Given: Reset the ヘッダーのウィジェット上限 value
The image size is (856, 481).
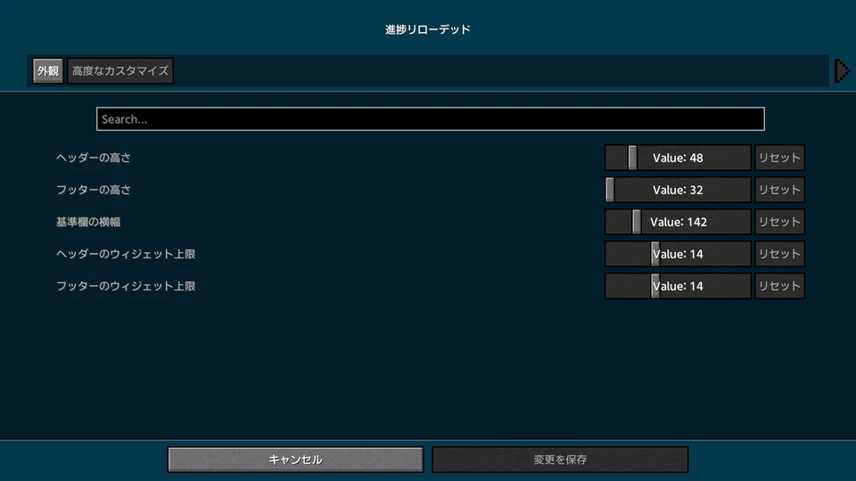Looking at the screenshot, I should (x=779, y=254).
